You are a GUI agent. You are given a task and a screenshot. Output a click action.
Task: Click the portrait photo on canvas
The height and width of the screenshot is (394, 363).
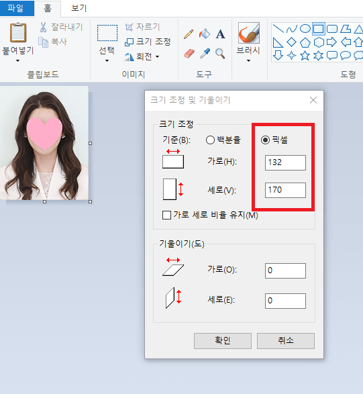coord(44,143)
